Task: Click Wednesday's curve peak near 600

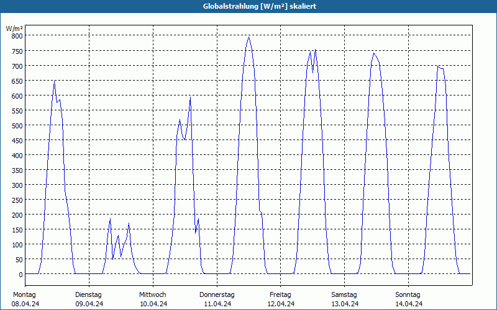Action: pyautogui.click(x=190, y=97)
